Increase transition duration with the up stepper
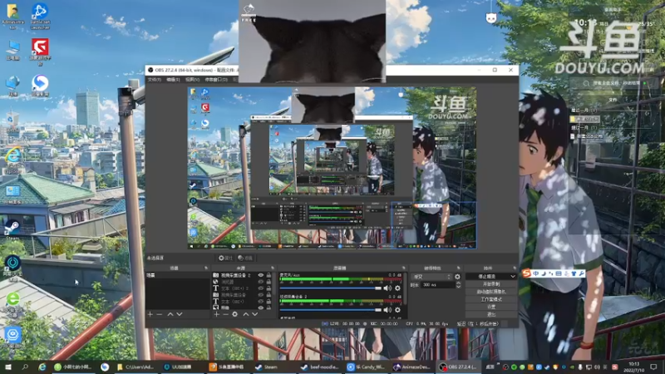The width and height of the screenshot is (665, 374). (458, 283)
